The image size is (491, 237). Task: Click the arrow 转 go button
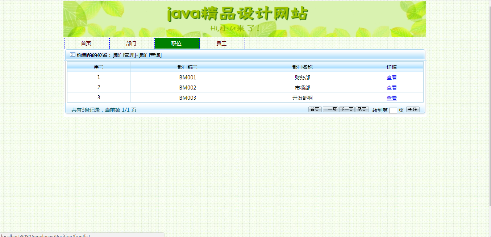click(x=413, y=109)
